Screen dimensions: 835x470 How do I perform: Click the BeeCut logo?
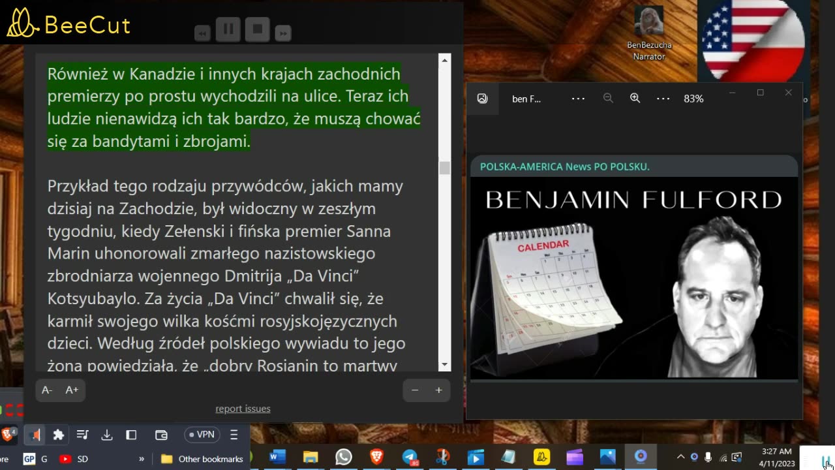coord(68,24)
